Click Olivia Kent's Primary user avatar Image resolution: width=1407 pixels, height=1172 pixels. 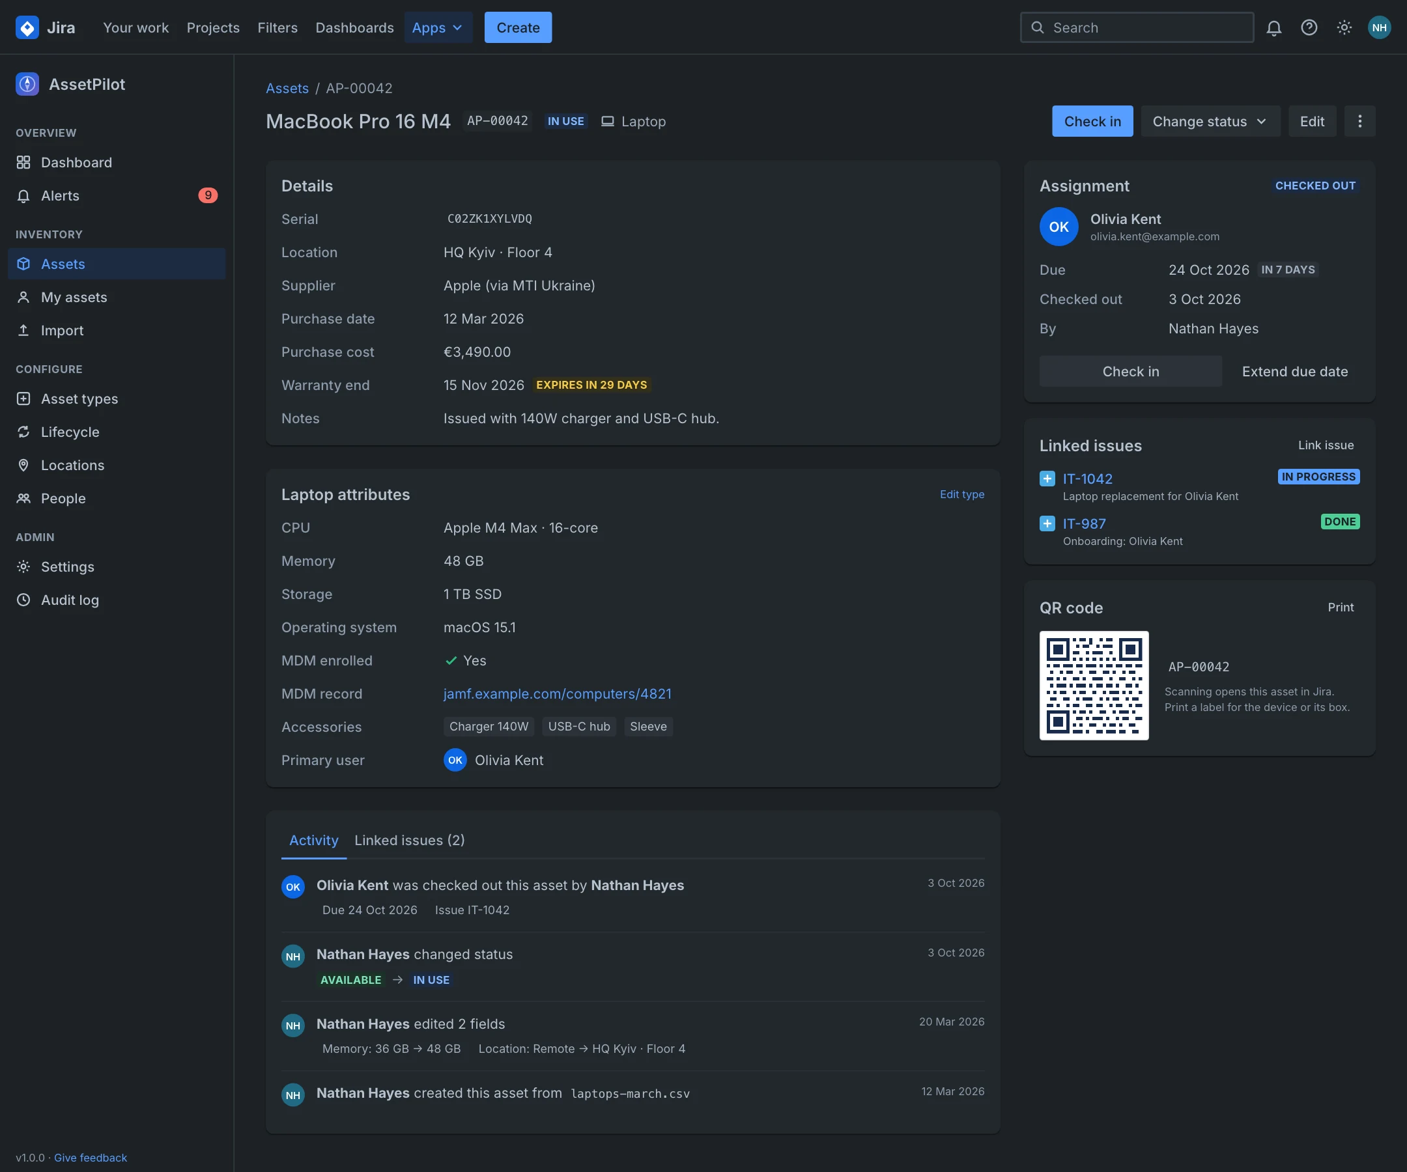(x=455, y=760)
